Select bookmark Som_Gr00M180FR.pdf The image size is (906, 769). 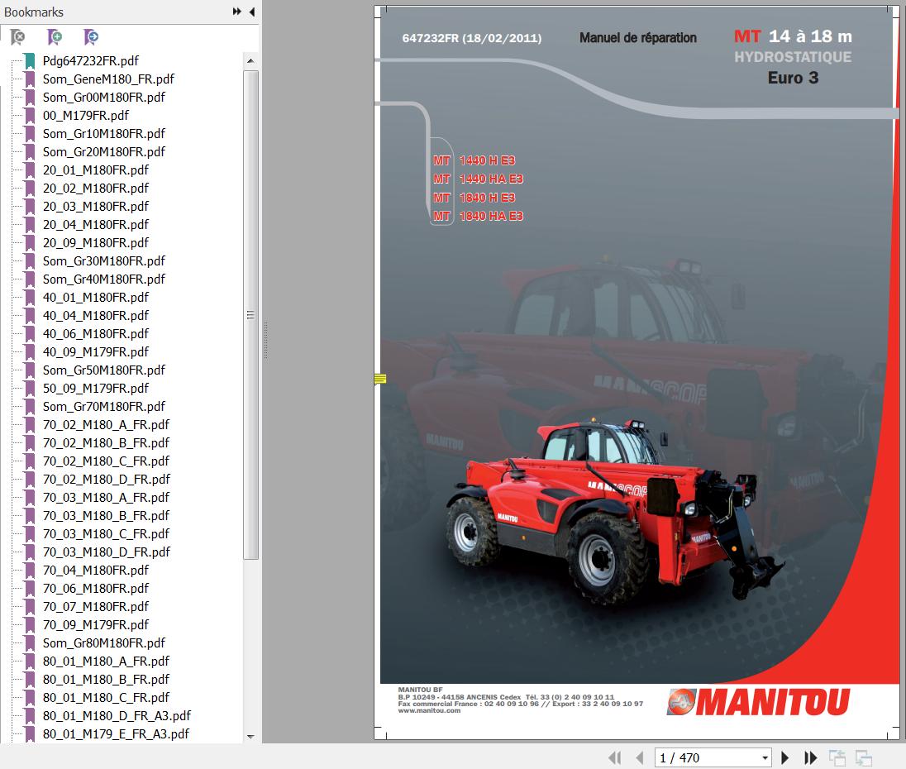(104, 97)
